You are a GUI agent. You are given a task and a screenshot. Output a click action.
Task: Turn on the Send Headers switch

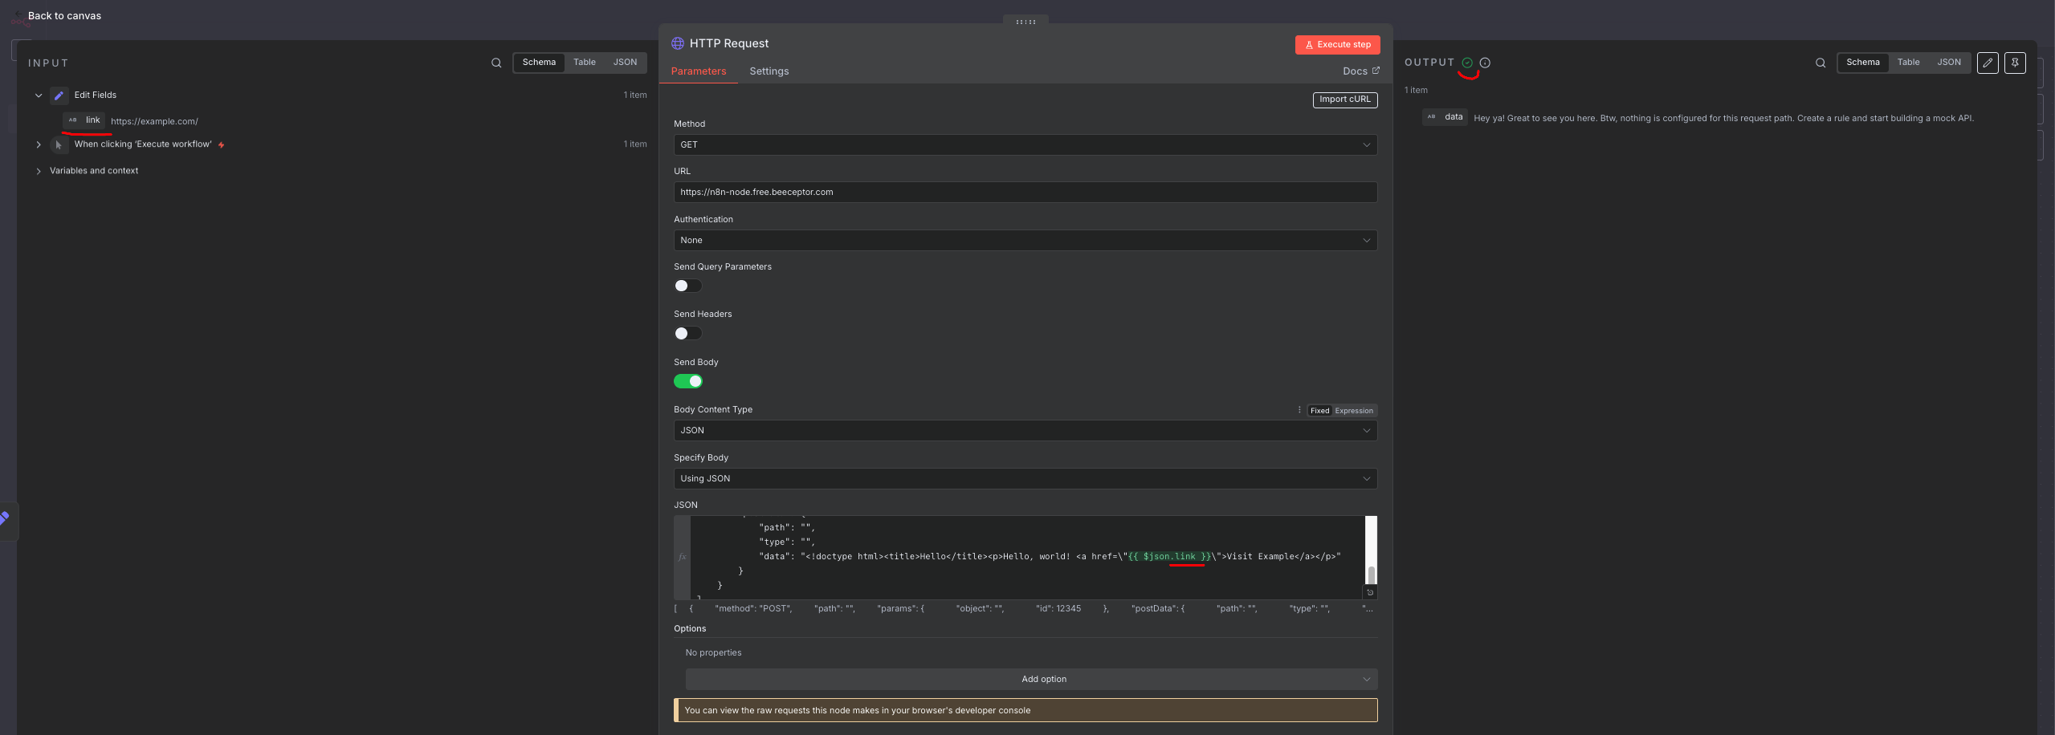point(687,334)
